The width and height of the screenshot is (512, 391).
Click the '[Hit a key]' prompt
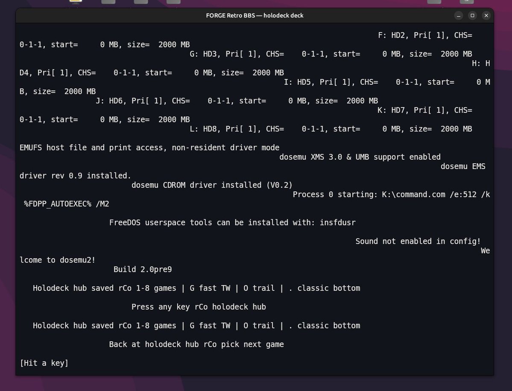(44, 363)
